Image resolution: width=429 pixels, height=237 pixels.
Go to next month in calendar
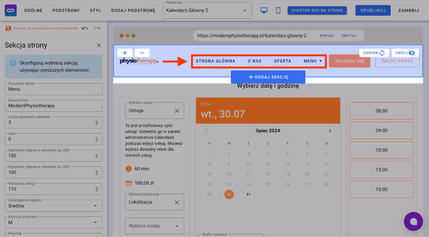coord(330,131)
